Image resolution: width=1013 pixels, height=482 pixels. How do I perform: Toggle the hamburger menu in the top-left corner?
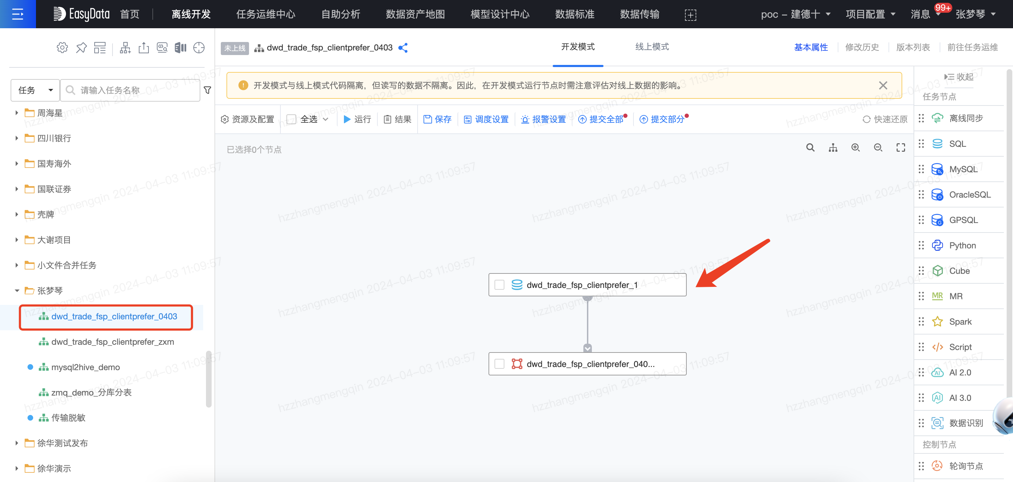(18, 14)
